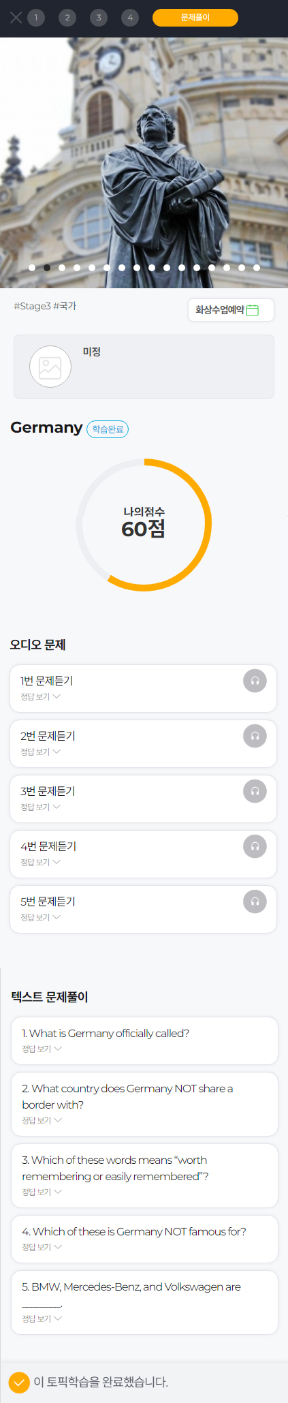288x1403 pixels.
Task: Click the 60점 score progress ring
Action: coord(144,524)
